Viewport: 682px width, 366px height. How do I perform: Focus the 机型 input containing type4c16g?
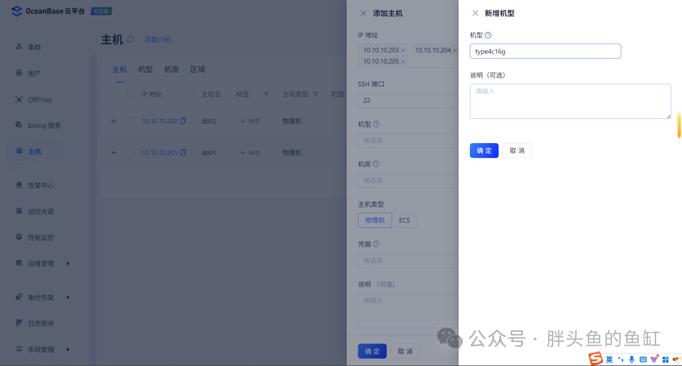[546, 51]
